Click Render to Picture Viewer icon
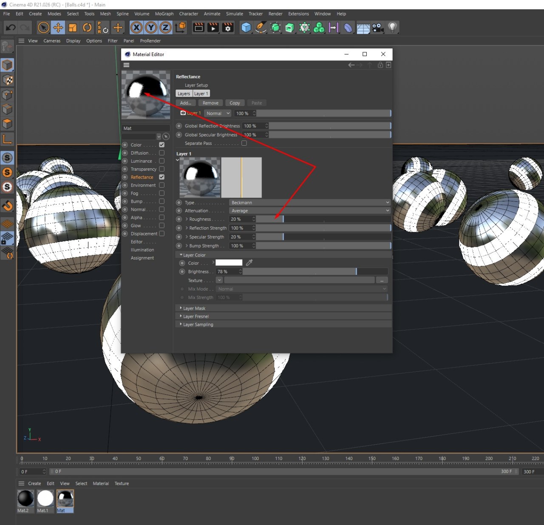The image size is (544, 525). pos(213,28)
